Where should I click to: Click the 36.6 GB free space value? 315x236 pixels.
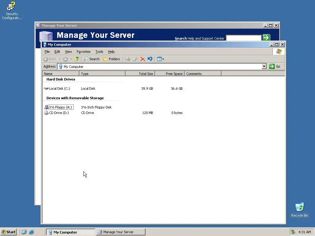click(x=177, y=88)
